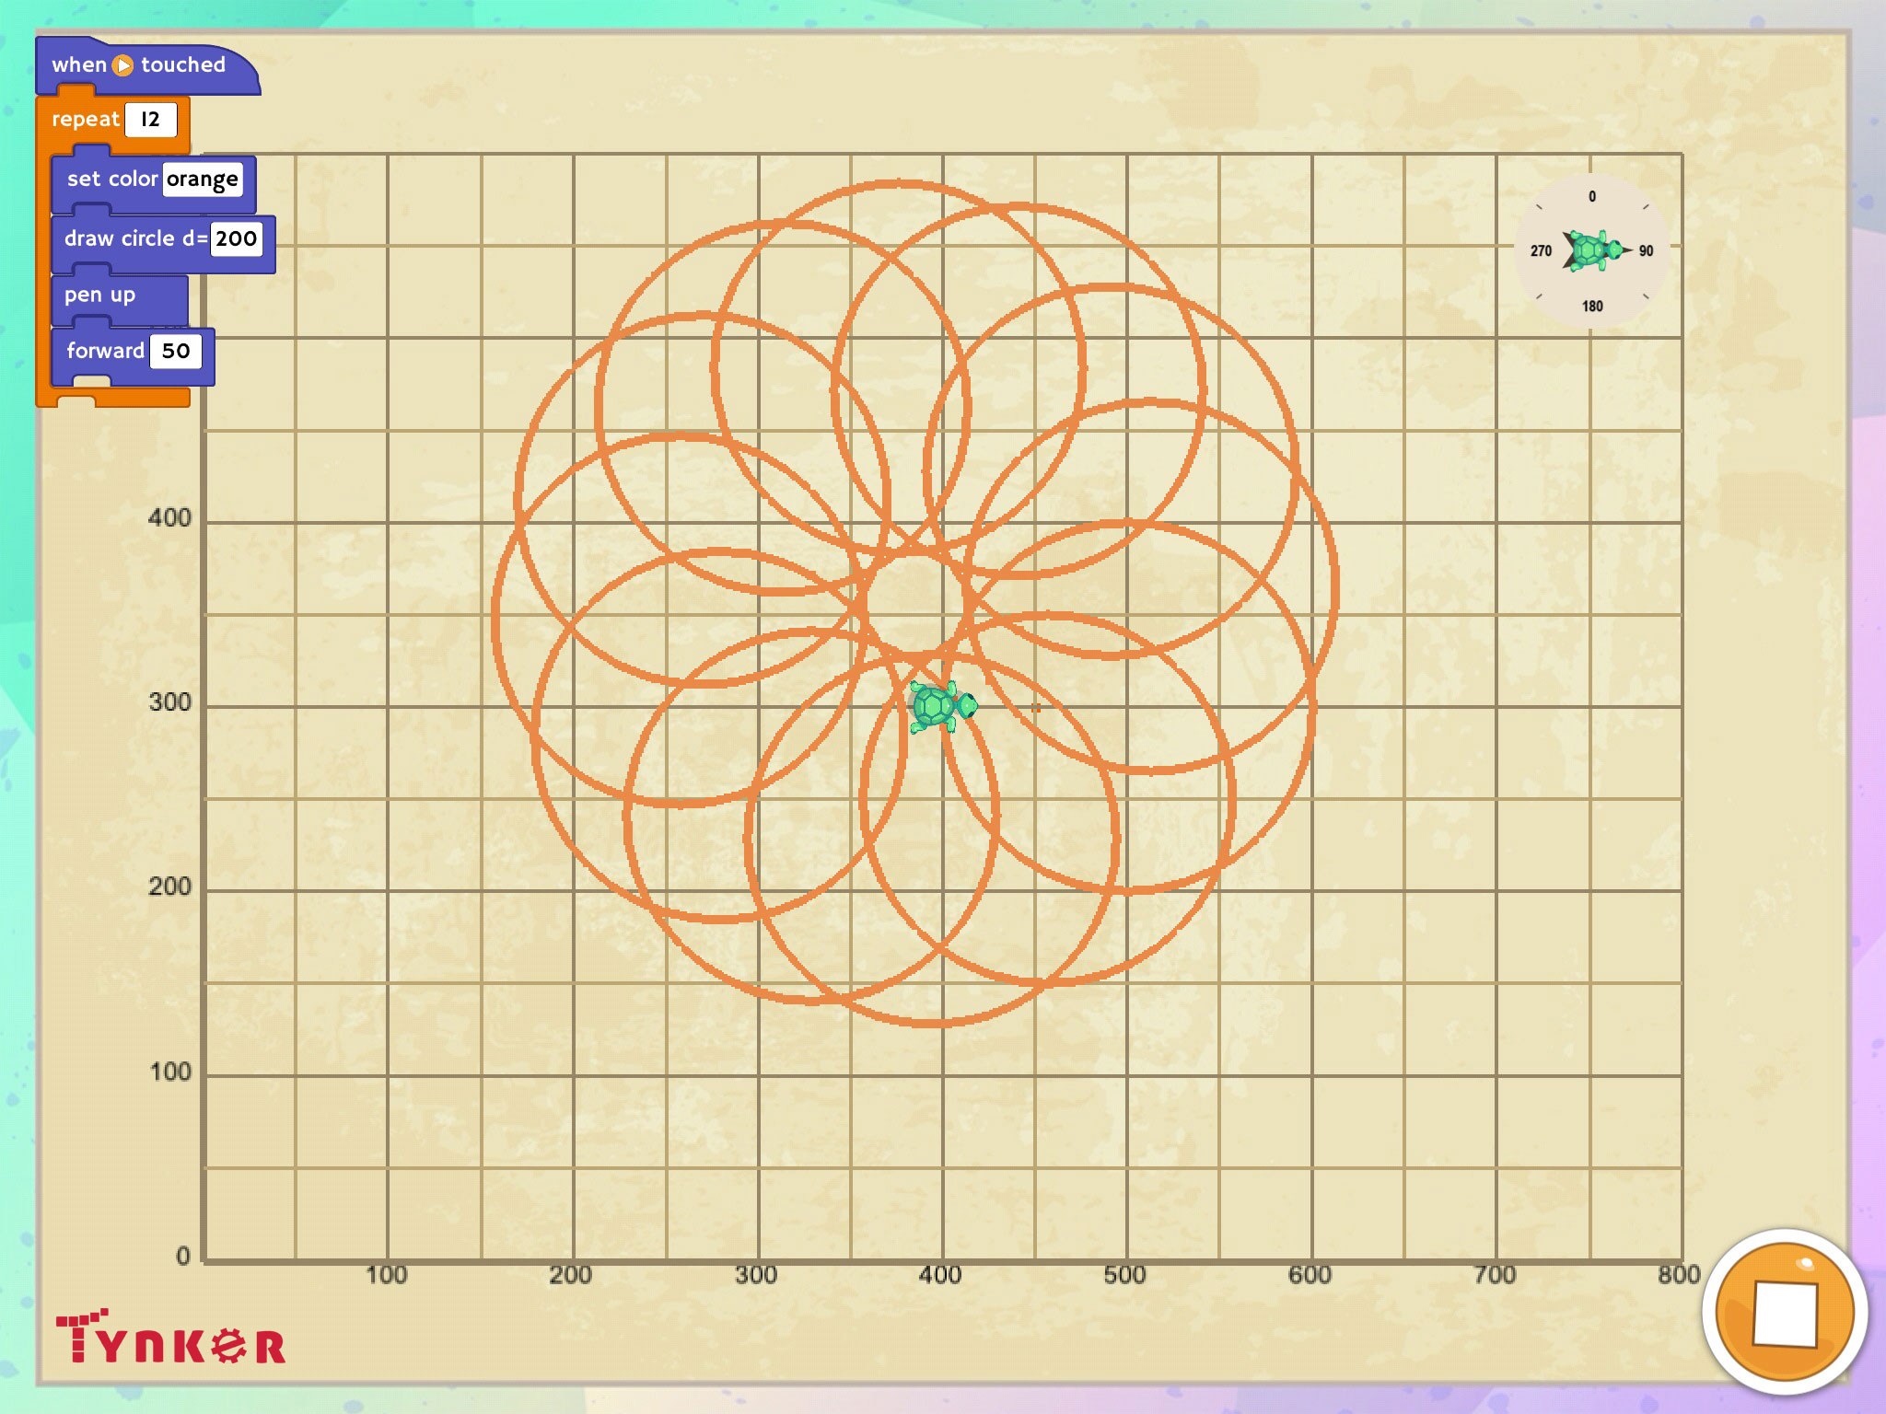
Task: Click the 400 label on horizontal axis
Action: click(940, 1275)
